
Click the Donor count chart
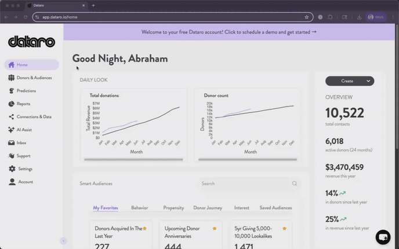(248, 124)
